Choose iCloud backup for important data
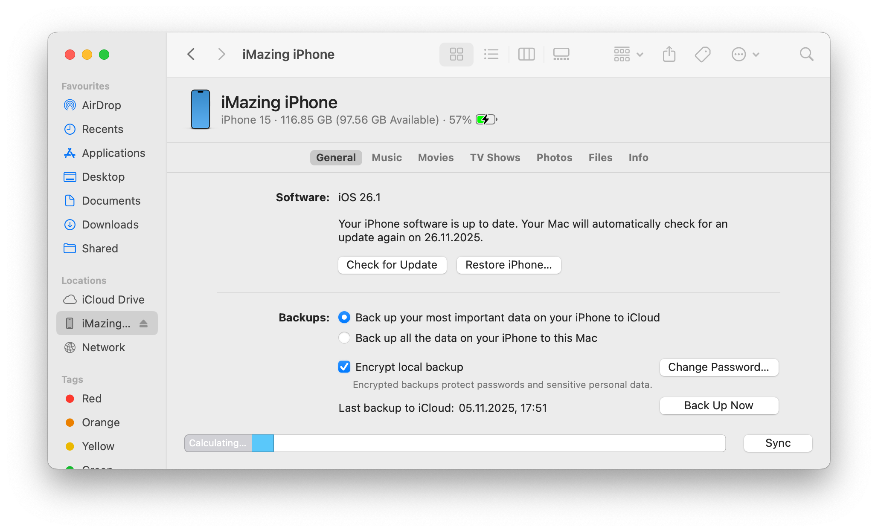This screenshot has height=532, width=878. (344, 317)
